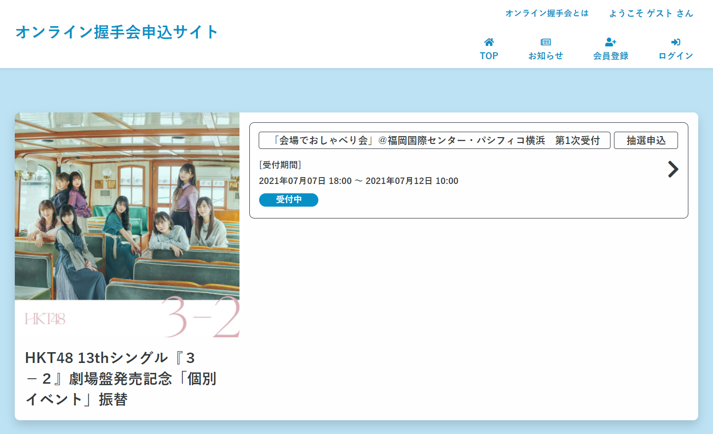Screen dimensions: 713x434
Task: Select ログイン menu item
Action: click(676, 49)
